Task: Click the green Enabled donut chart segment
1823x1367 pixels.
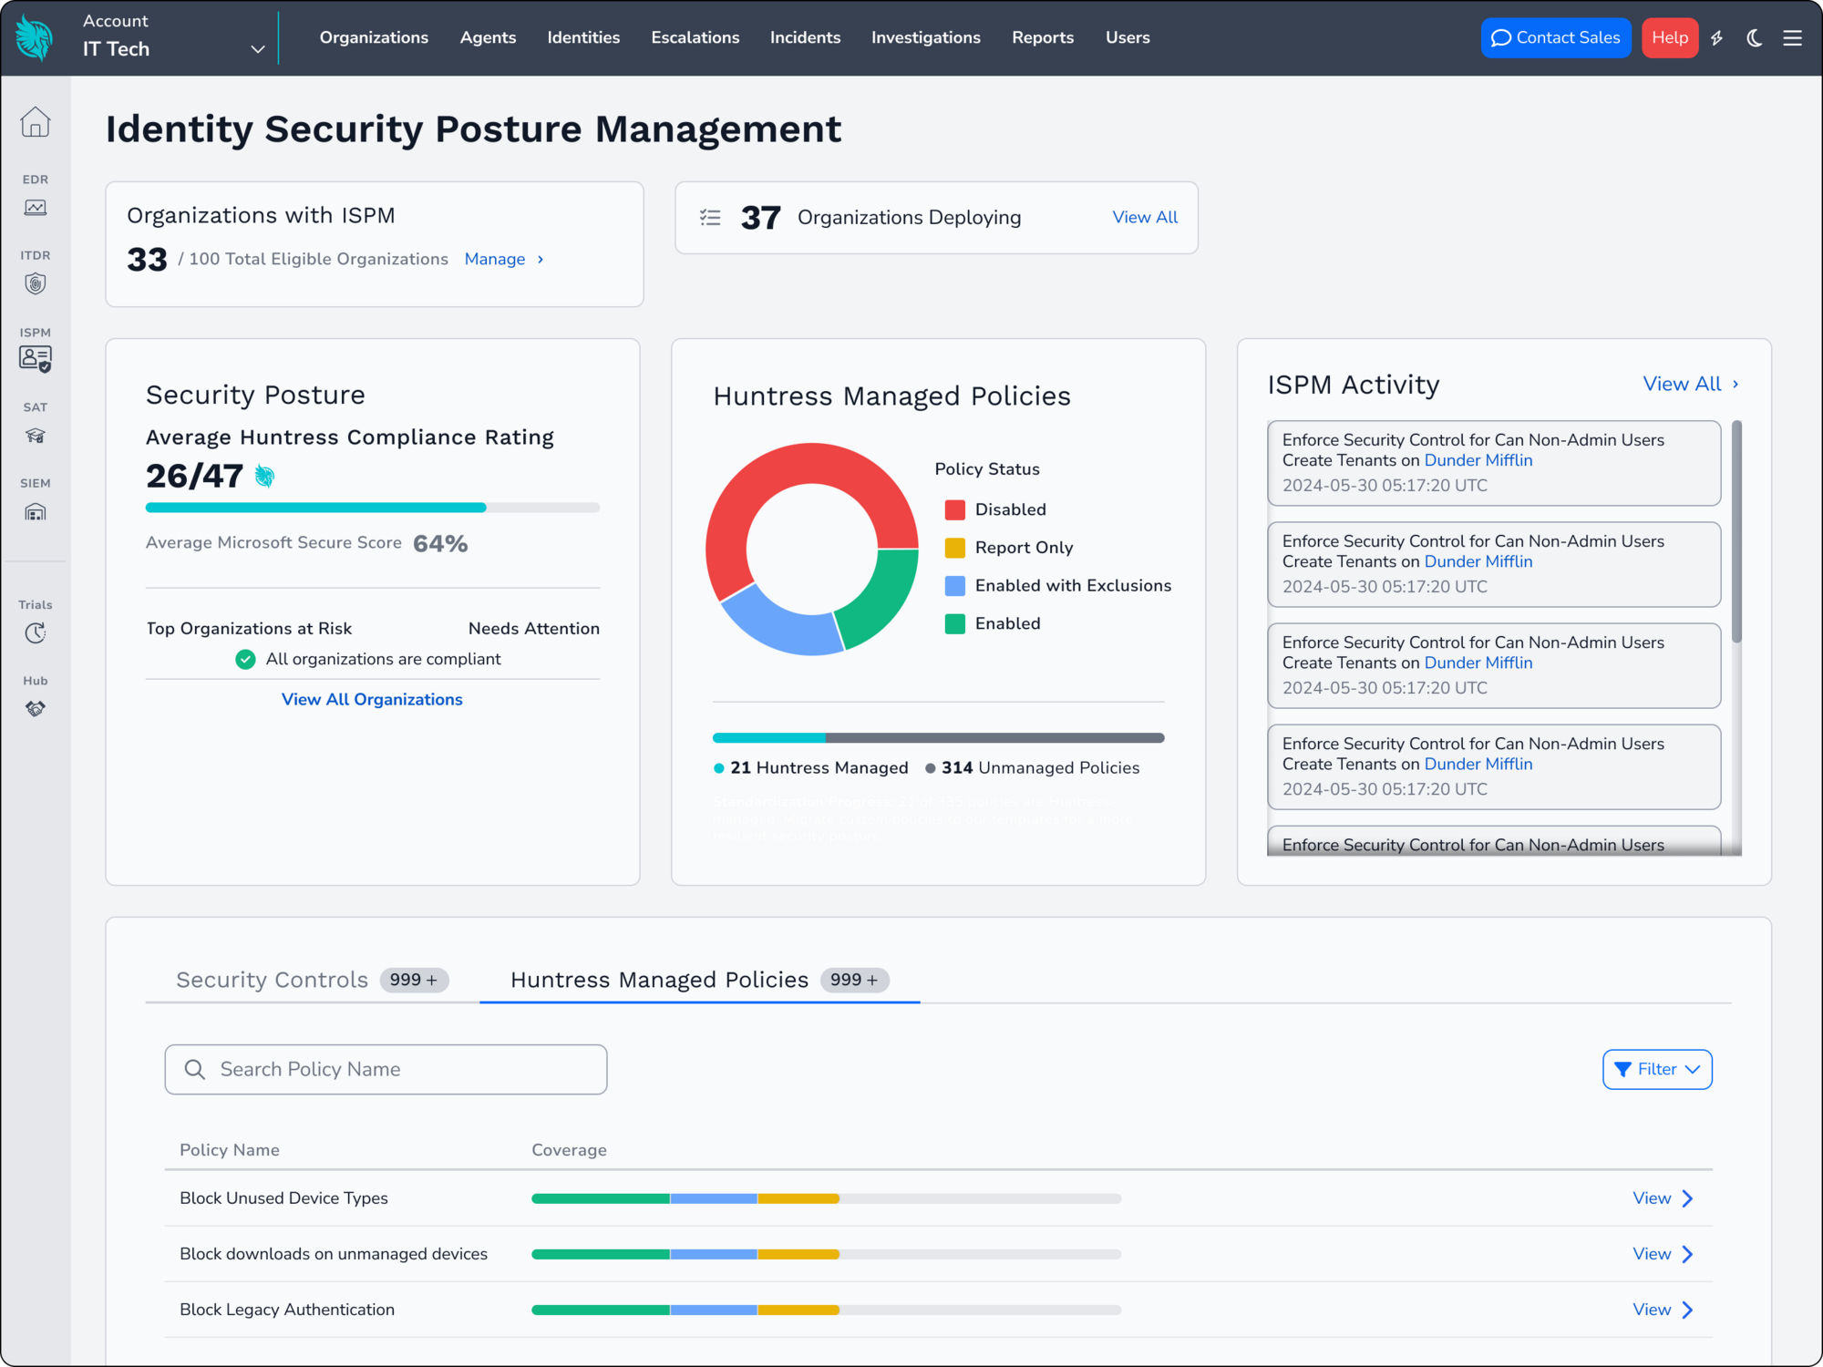Action: [x=882, y=597]
